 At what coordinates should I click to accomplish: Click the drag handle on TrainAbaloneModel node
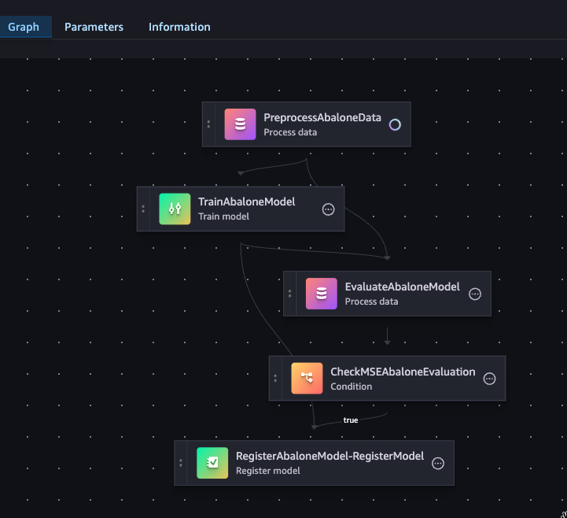click(x=143, y=209)
